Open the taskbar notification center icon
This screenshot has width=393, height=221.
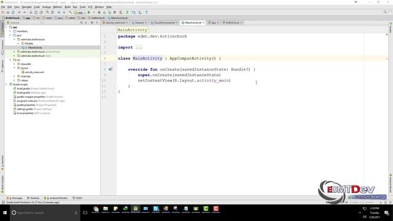coord(386,213)
